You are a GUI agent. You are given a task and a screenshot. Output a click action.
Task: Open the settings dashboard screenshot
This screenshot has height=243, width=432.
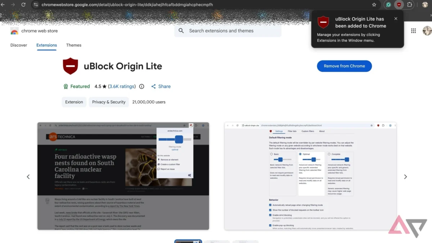tap(310, 176)
